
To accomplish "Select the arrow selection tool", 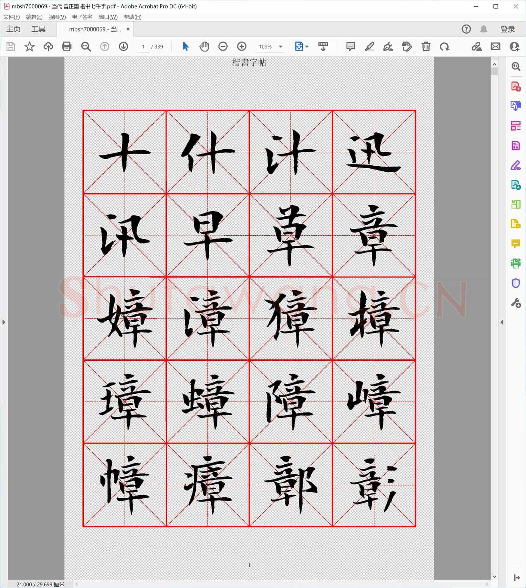I will (186, 46).
